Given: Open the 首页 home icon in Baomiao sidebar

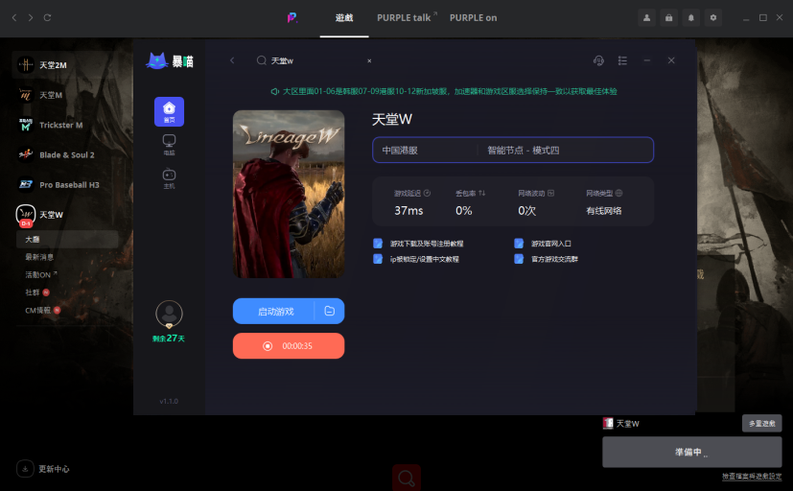Looking at the screenshot, I should [x=169, y=111].
